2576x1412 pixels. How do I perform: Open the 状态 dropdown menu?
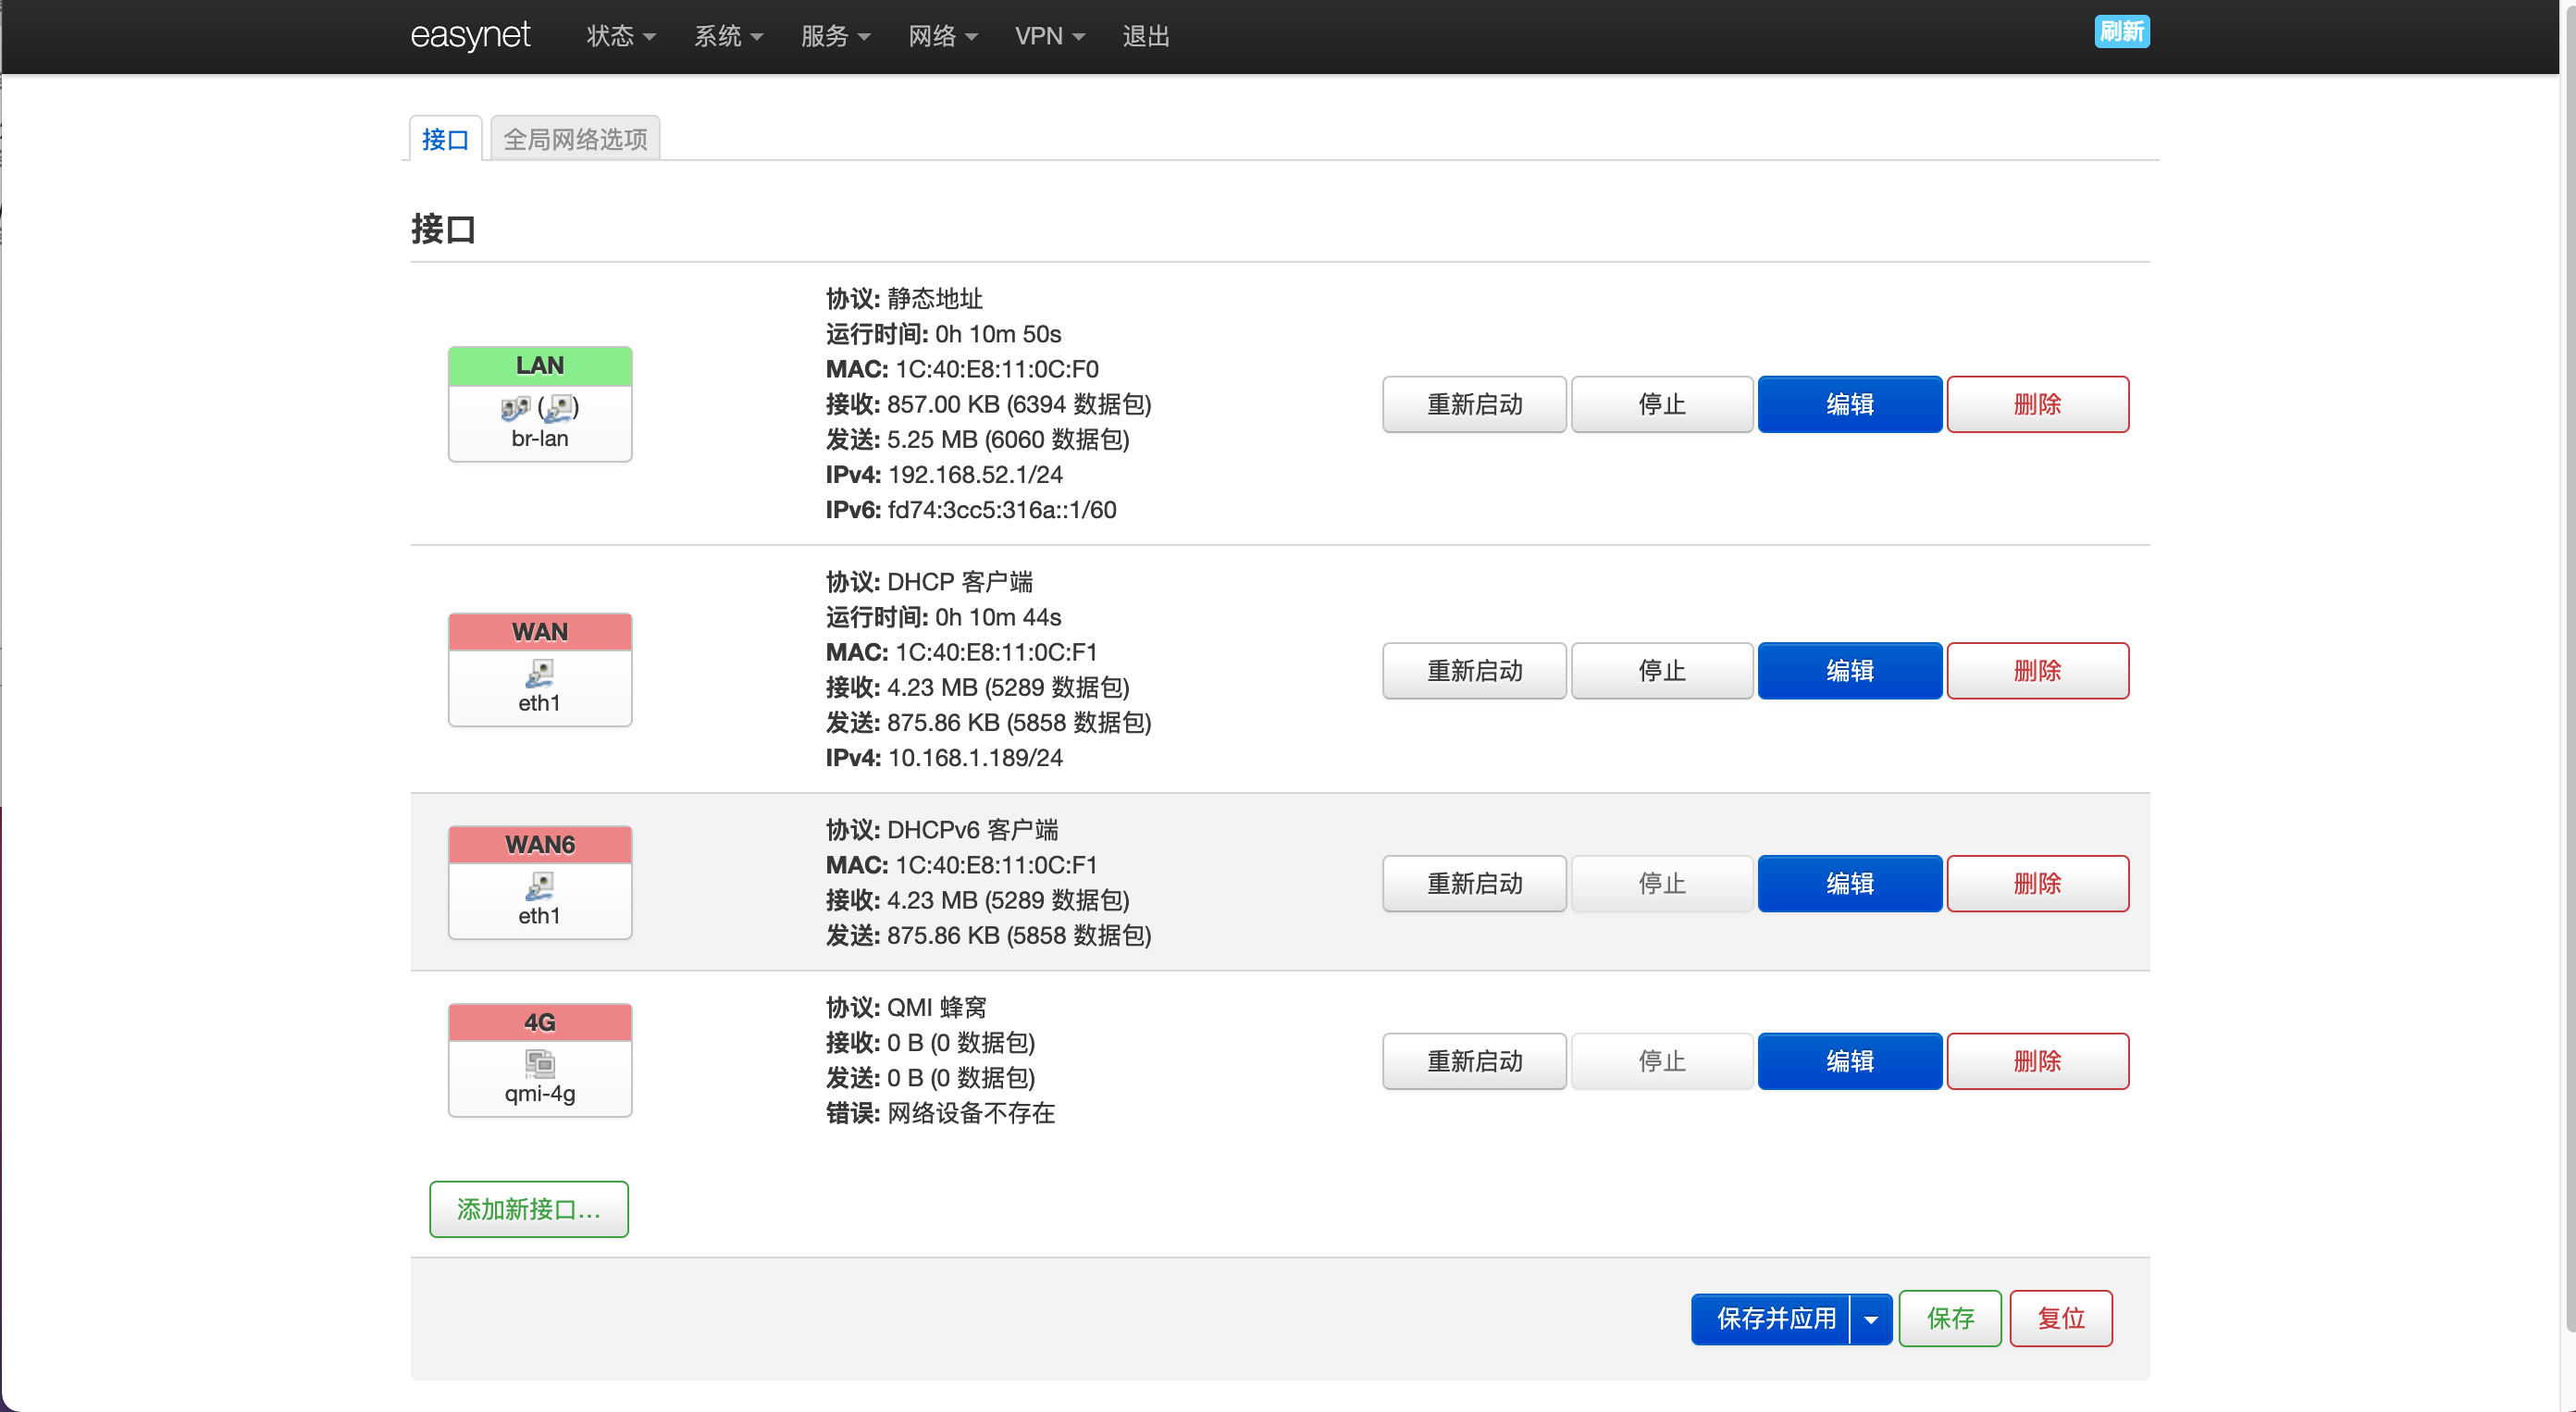tap(621, 36)
